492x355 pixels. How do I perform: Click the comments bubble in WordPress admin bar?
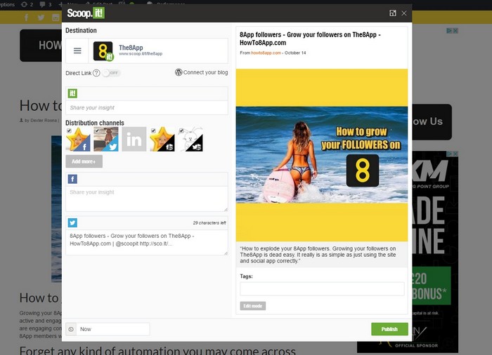(42, 4)
